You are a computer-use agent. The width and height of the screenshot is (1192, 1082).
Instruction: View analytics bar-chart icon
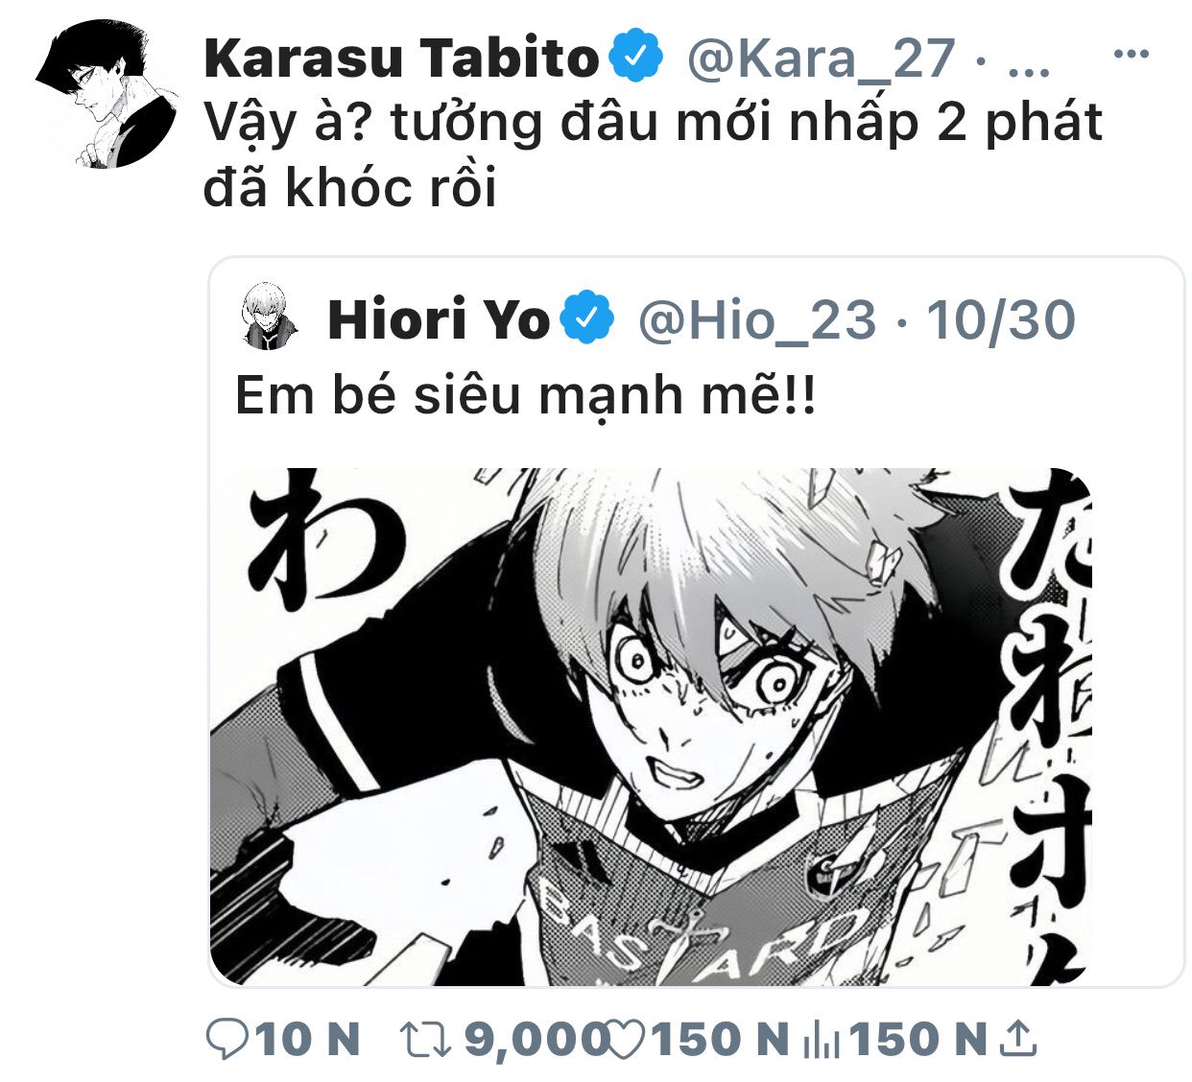point(822,1040)
